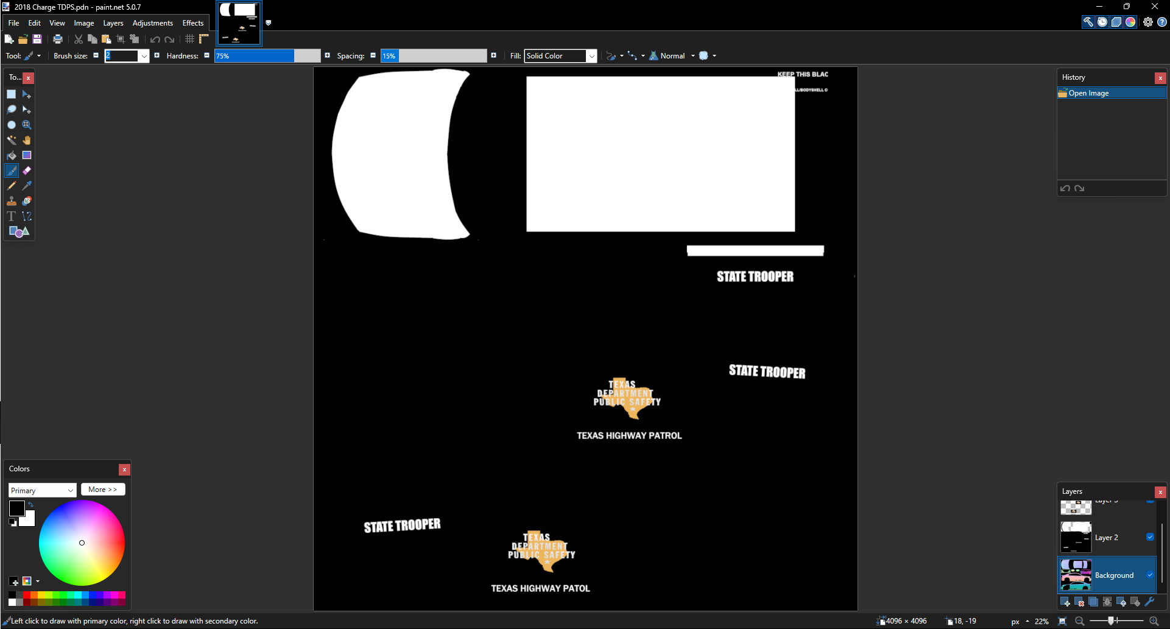Pick the Paint Bucket tool
Screen dimensions: 1170x629
pyautogui.click(x=12, y=155)
